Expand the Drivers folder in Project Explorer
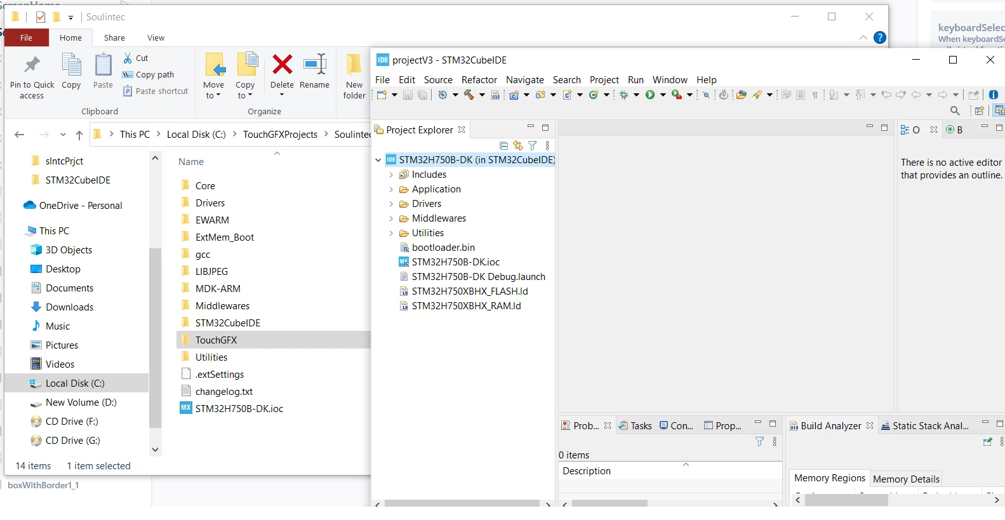1005x520 pixels. point(391,204)
